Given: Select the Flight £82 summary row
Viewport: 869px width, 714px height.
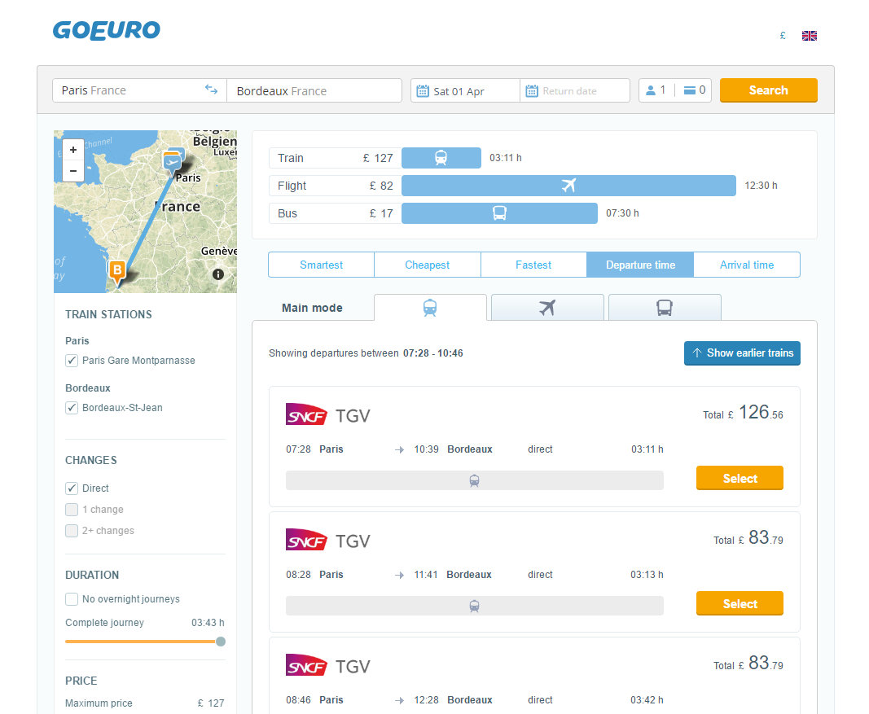Looking at the screenshot, I should click(334, 186).
